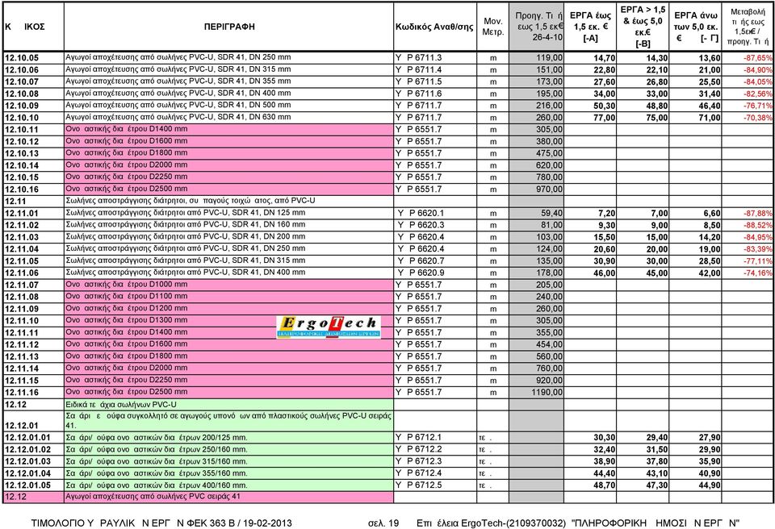
Task: Click row code 12.11.16
Action: click(x=22, y=393)
